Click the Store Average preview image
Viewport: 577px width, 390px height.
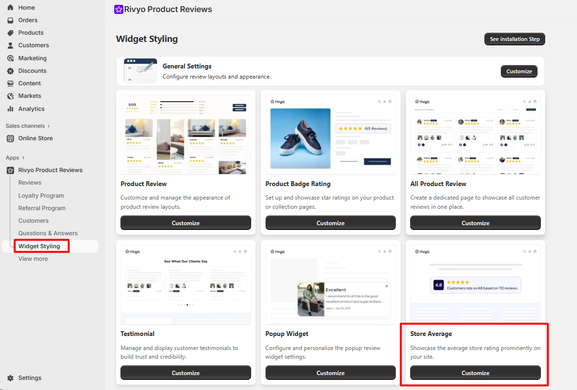click(x=475, y=285)
